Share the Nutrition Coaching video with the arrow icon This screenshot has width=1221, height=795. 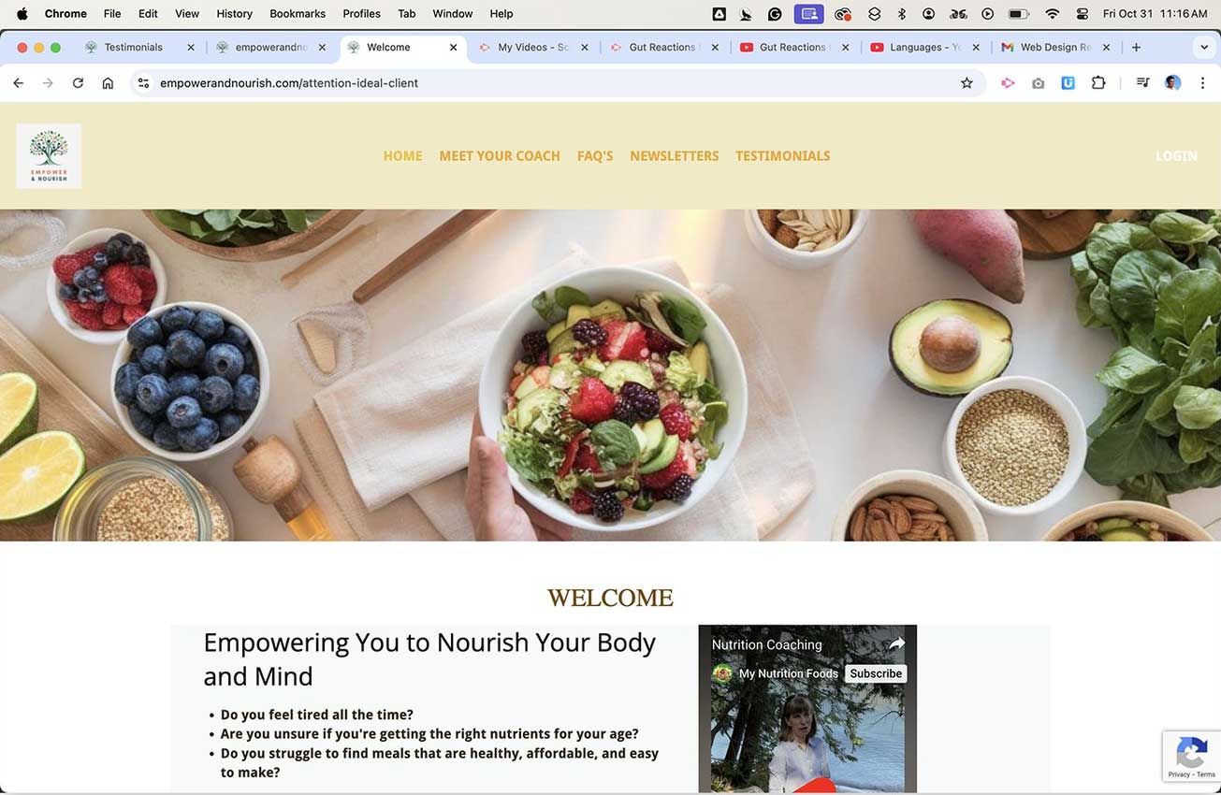tap(896, 643)
